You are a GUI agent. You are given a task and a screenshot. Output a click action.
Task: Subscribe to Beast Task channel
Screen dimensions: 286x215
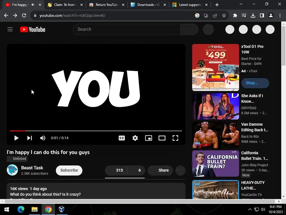(x=69, y=170)
